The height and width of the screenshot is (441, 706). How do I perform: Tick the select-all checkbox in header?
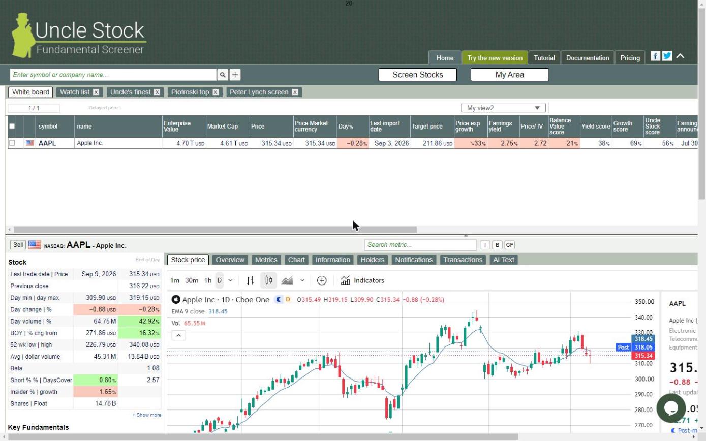12,127
